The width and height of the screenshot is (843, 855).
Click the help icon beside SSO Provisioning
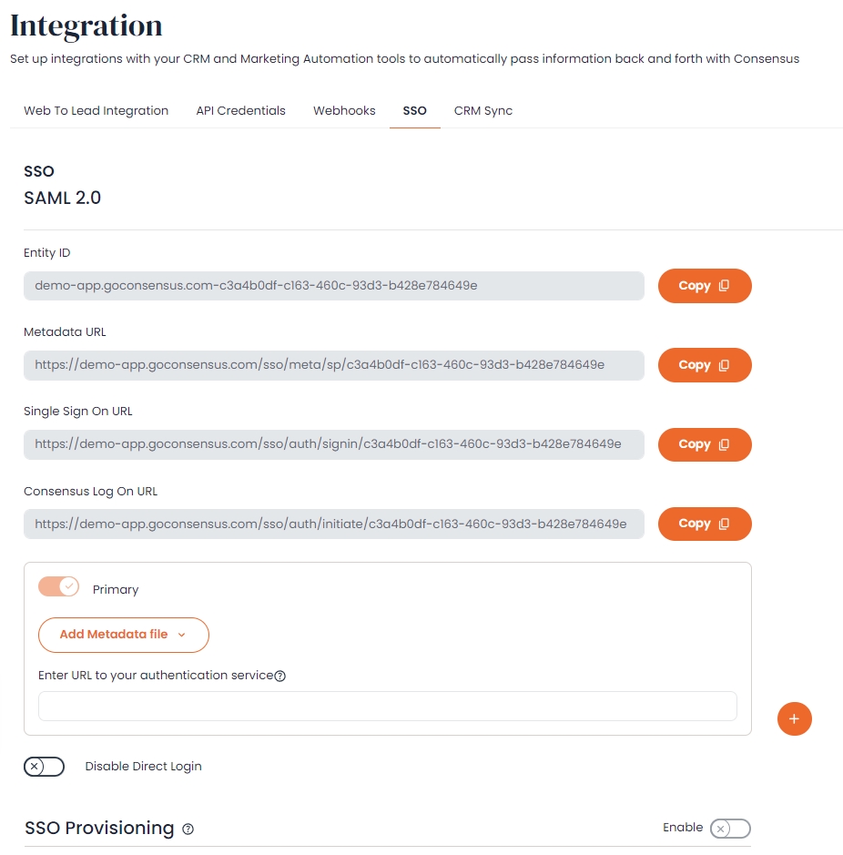pyautogui.click(x=188, y=829)
